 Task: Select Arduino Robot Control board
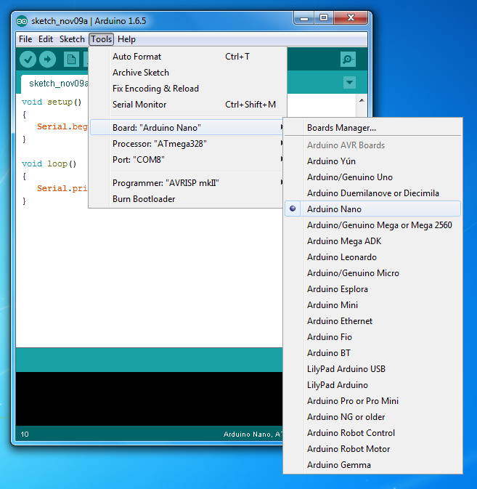click(x=372, y=433)
